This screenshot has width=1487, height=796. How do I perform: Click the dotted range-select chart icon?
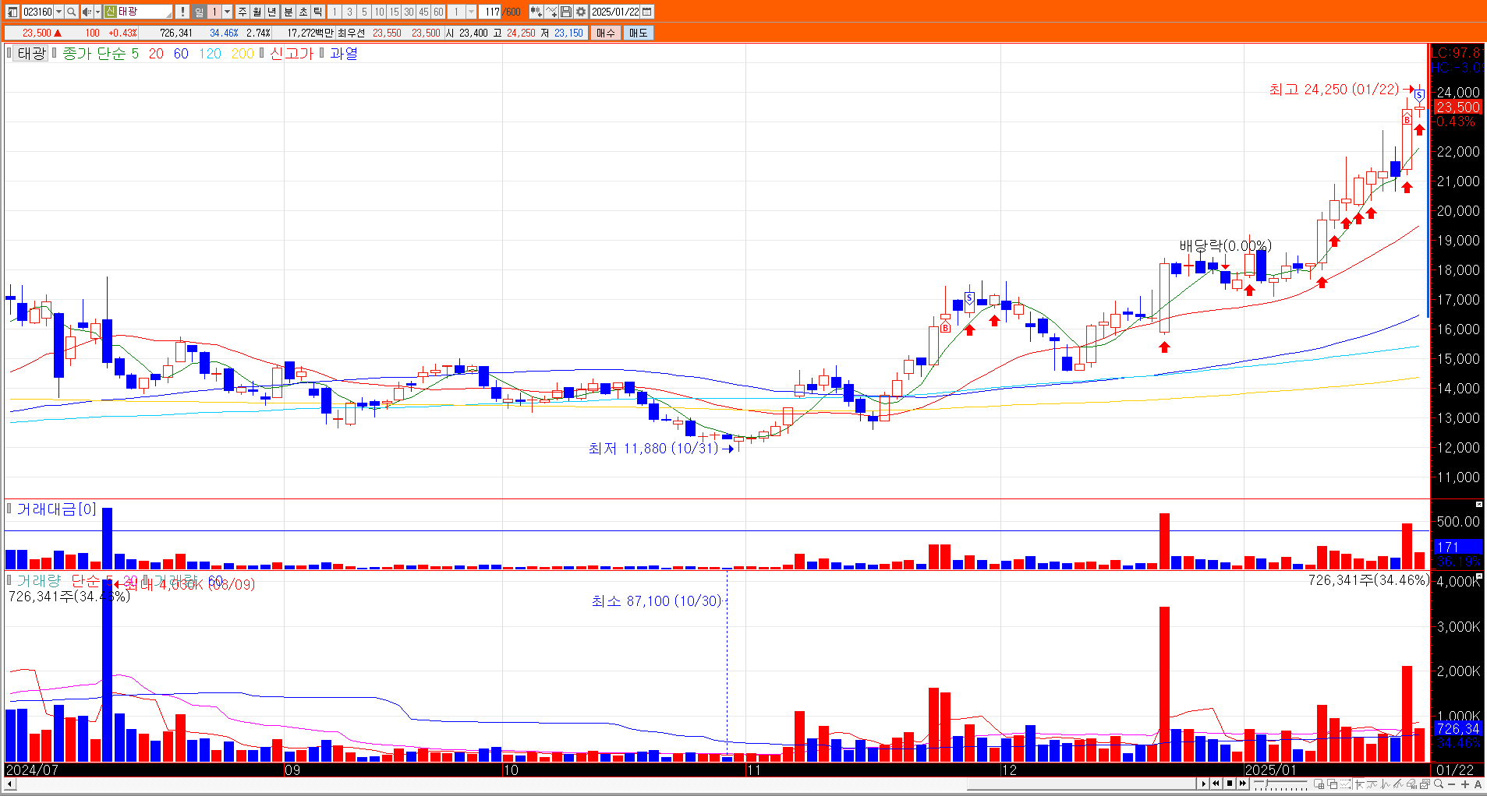click(x=1346, y=784)
